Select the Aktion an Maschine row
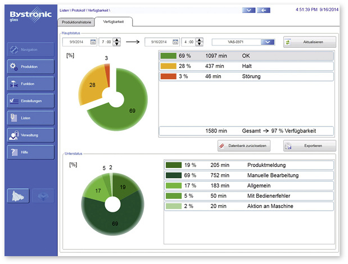 click(x=249, y=206)
